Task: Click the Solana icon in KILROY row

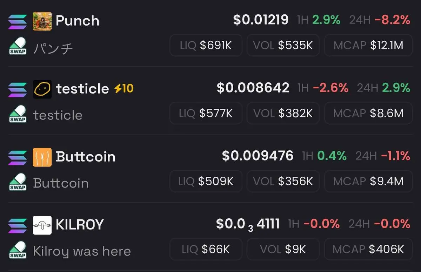Action: 18,225
